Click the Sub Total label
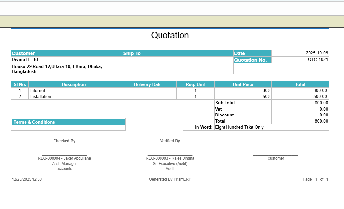Viewport: 344px width, 209px height. (225, 103)
